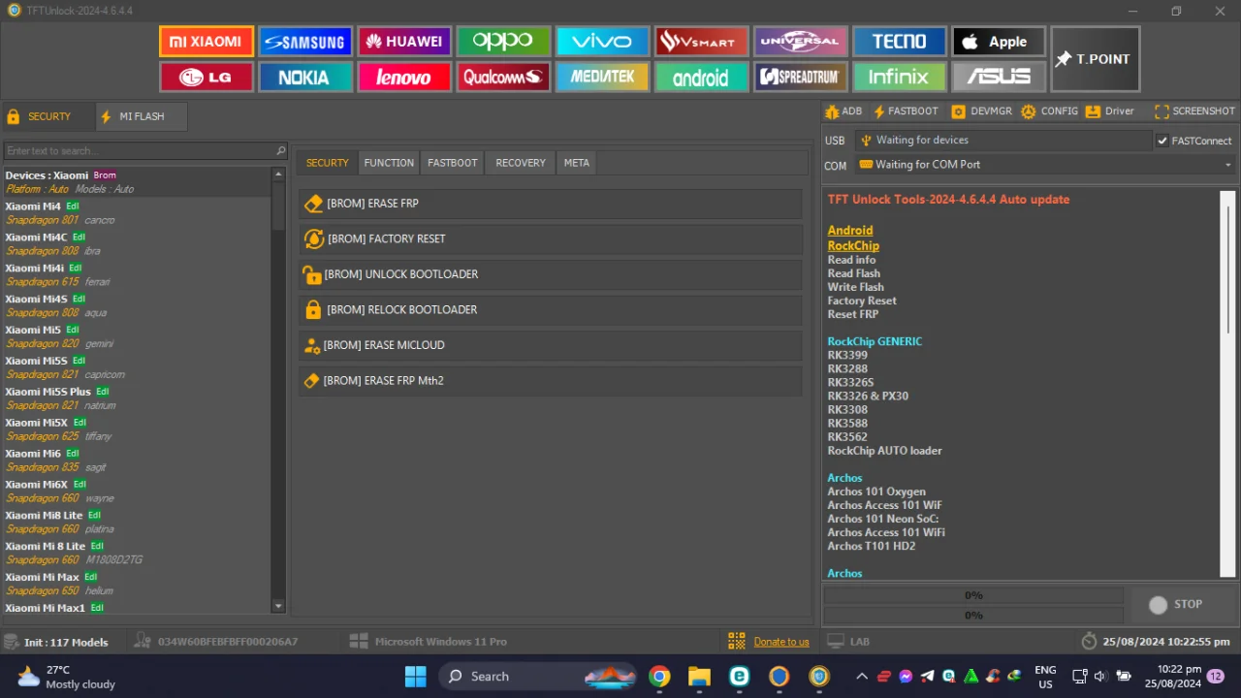This screenshot has height=698, width=1241.
Task: Select the Samsung brand button
Action: click(x=305, y=42)
